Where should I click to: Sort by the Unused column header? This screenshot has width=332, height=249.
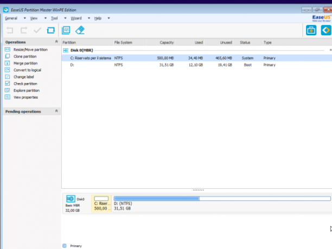click(219, 42)
